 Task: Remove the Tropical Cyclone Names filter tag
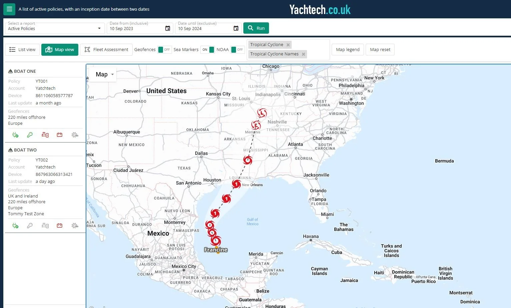point(303,54)
